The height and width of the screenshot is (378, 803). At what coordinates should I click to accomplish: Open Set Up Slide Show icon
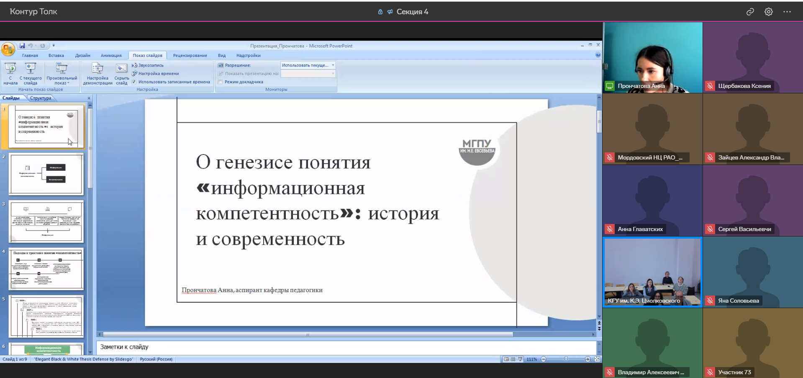coord(97,68)
